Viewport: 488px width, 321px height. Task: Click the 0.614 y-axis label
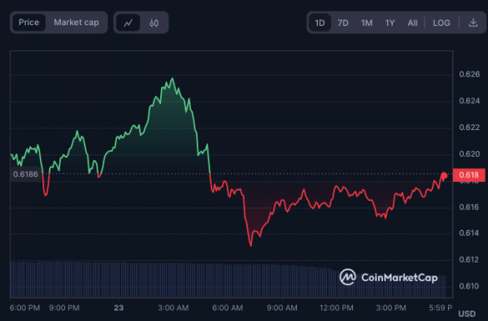click(469, 233)
